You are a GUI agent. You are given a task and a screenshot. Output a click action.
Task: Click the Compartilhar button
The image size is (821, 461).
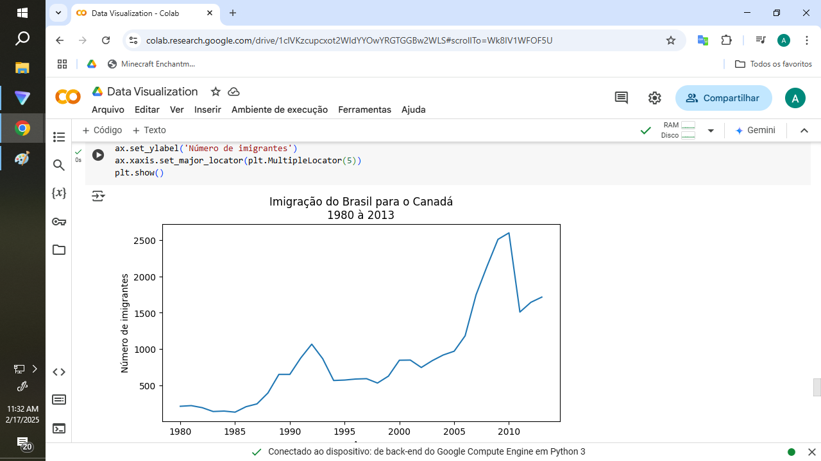(724, 98)
